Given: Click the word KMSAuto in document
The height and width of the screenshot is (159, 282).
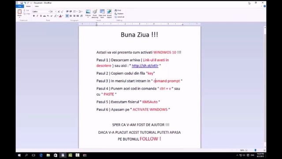Looking at the screenshot, I should coord(150,102).
